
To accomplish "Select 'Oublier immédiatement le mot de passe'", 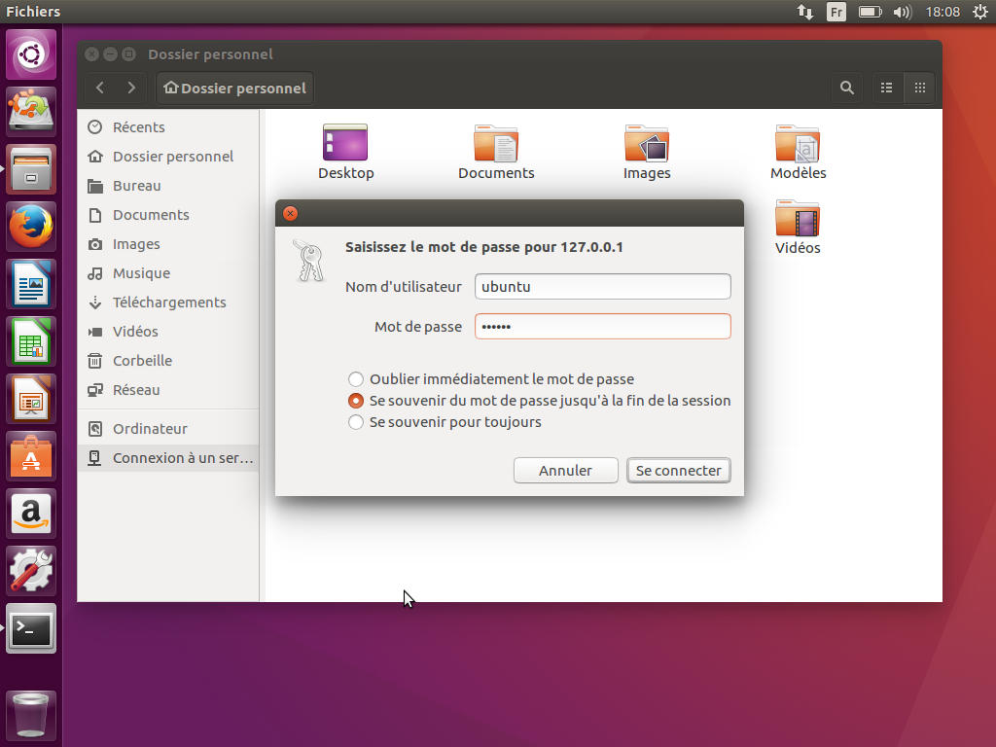I will tap(356, 379).
